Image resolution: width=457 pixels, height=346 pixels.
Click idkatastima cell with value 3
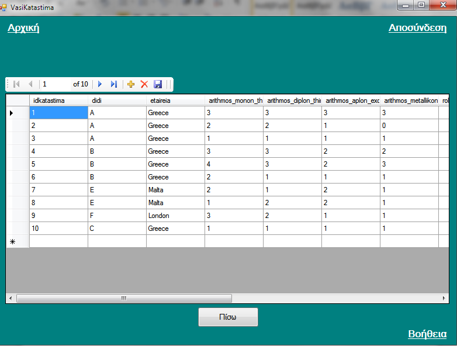58,139
